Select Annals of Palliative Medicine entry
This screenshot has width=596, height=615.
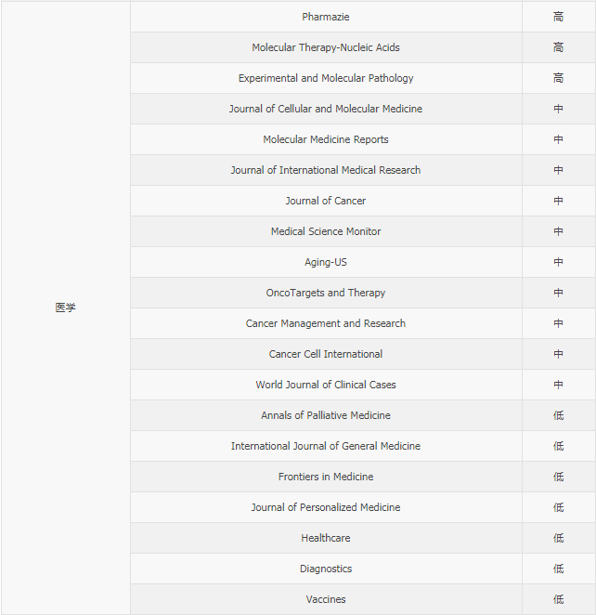tap(326, 415)
